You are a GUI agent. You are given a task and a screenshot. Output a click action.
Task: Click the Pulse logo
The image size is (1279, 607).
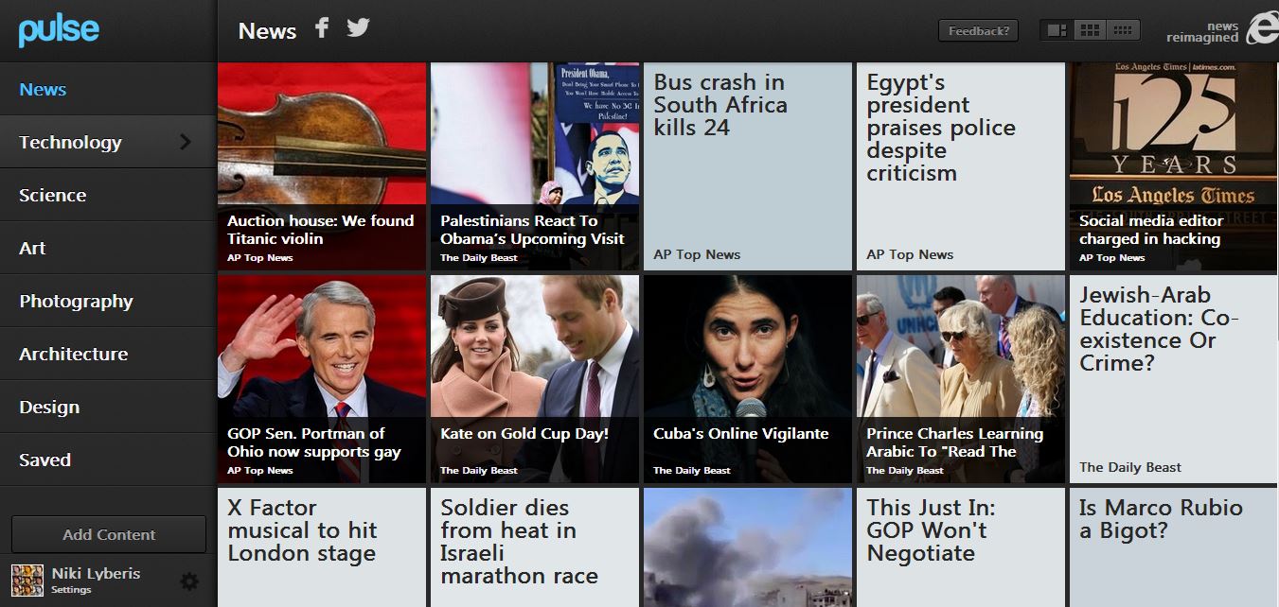pos(59,30)
